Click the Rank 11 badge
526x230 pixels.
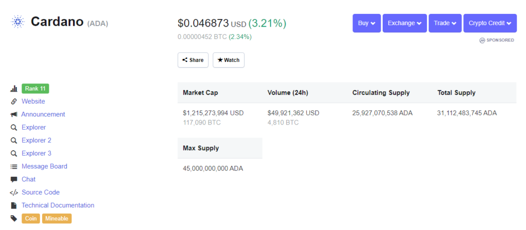click(x=35, y=89)
